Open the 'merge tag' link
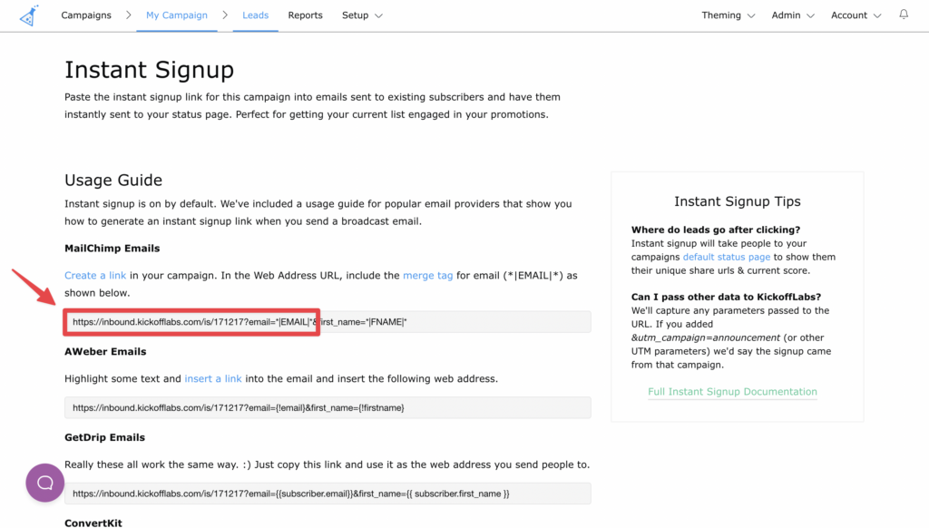Viewport: 929px width, 528px height. click(428, 276)
